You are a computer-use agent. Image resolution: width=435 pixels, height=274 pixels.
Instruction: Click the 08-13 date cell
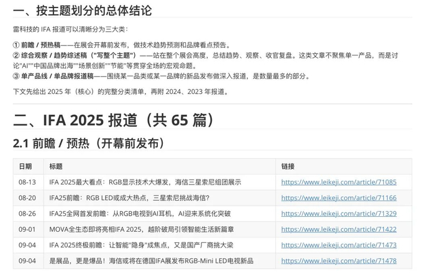tap(27, 182)
